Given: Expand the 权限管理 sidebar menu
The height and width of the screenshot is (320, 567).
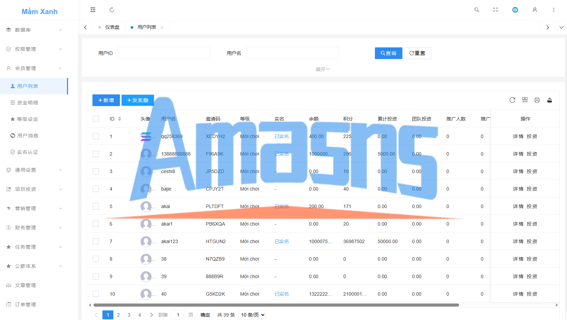Looking at the screenshot, I should 34,49.
